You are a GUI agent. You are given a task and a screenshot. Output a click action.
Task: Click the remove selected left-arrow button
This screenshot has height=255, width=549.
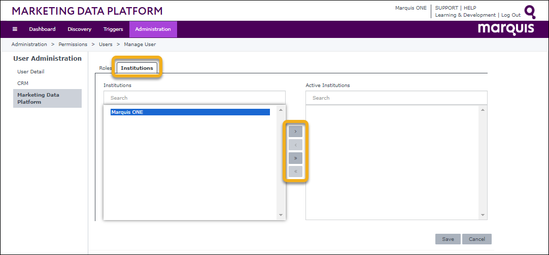tap(295, 145)
